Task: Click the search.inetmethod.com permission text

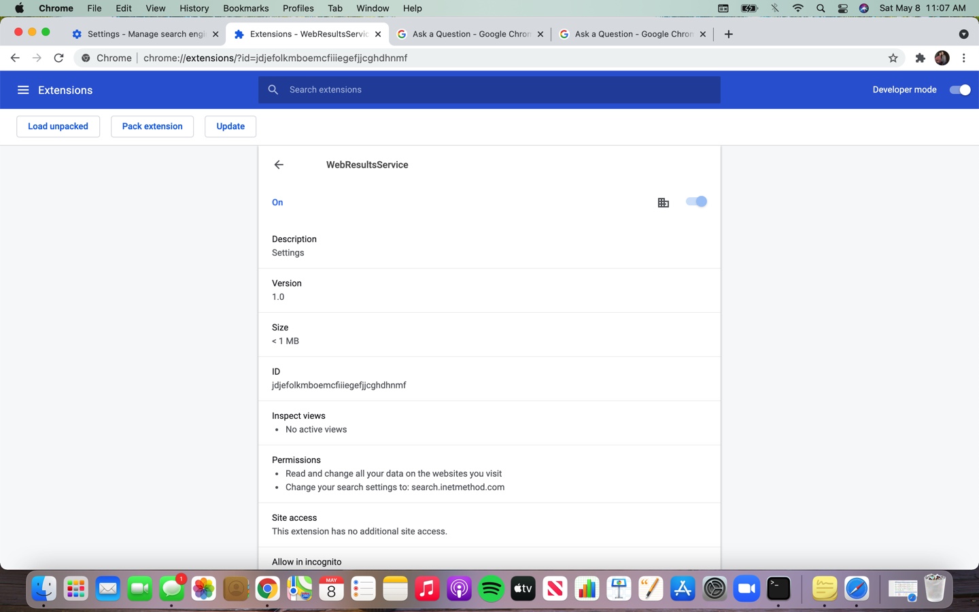Action: tap(458, 487)
